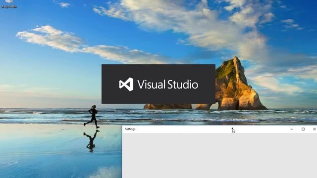The image size is (317, 178).
Task: Maximize the Settings window
Action: pos(303,129)
